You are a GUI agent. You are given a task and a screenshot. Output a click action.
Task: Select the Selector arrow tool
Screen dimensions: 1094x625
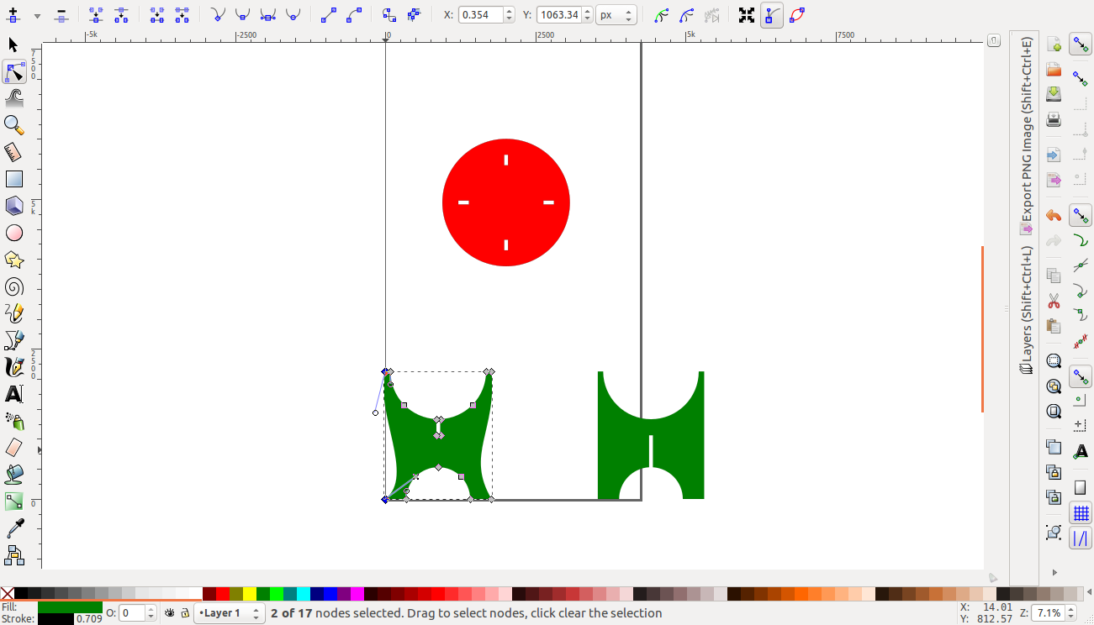pyautogui.click(x=13, y=45)
